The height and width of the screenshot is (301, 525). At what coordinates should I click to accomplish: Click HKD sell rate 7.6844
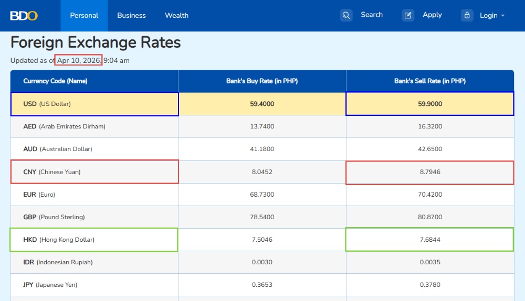(430, 240)
